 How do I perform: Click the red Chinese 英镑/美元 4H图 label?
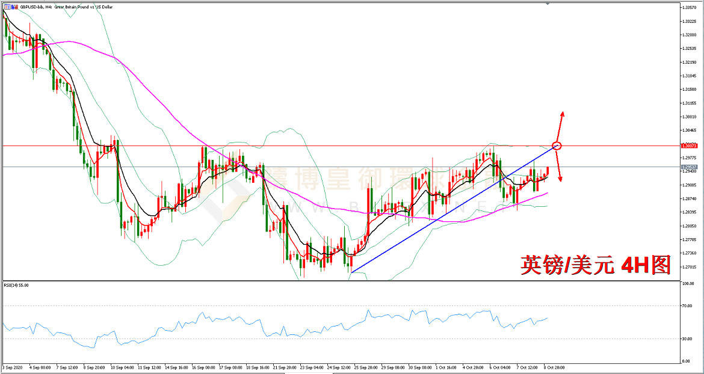[596, 265]
